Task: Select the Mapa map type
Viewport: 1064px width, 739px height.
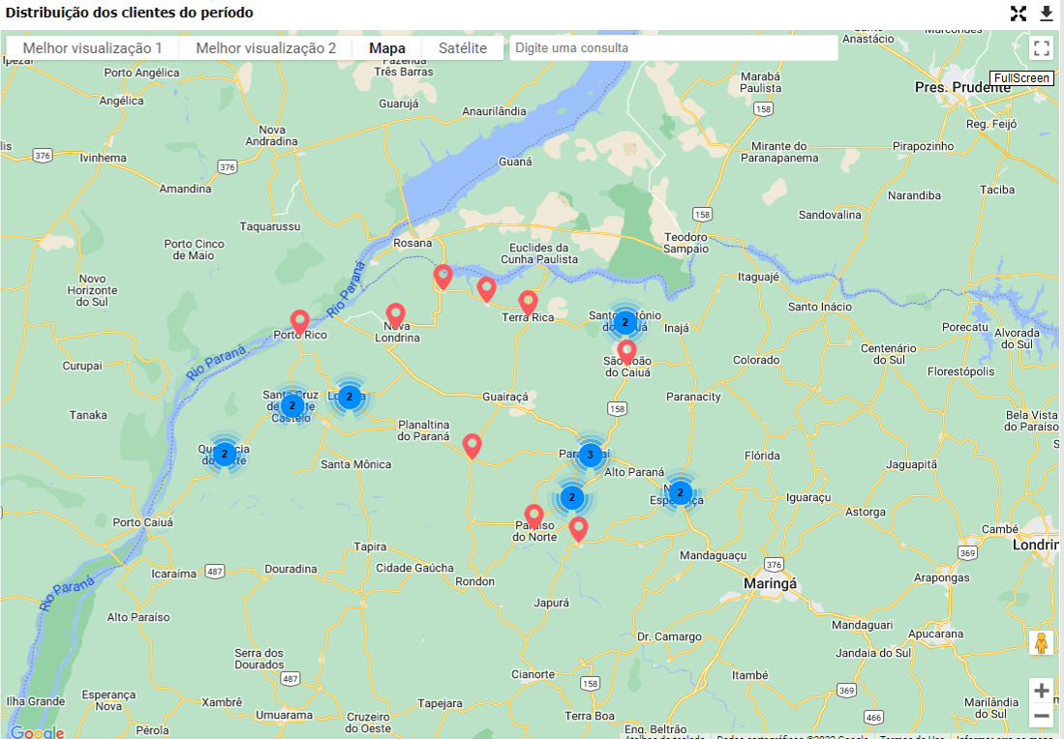Action: pos(387,48)
